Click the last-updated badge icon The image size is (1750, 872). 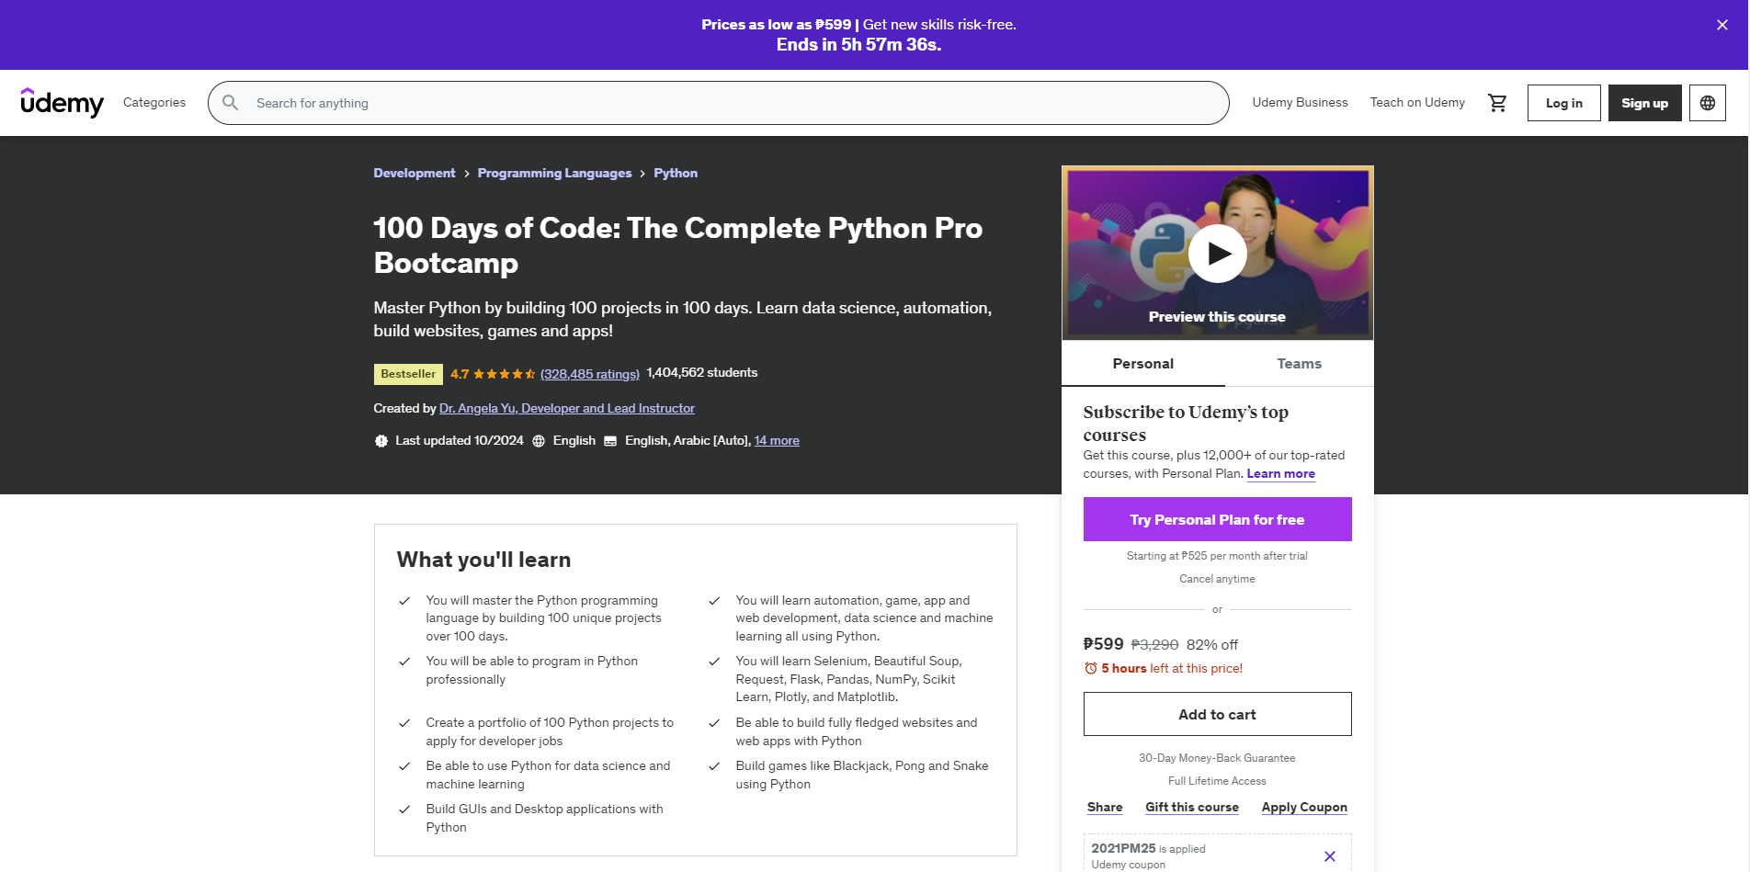click(381, 441)
